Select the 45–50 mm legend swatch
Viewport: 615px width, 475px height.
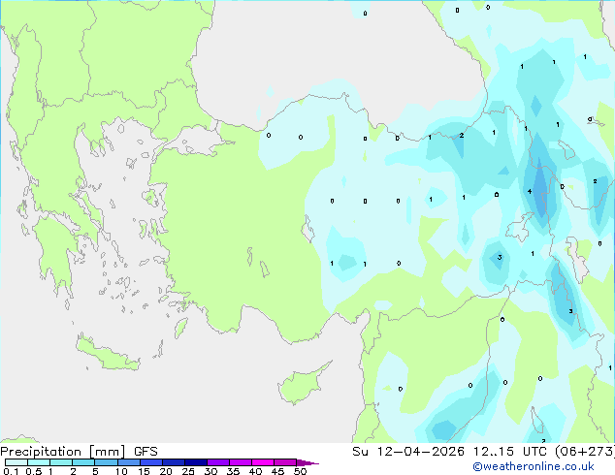[285, 462]
